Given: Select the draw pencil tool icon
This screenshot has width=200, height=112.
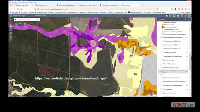Looking at the screenshot, I should pos(186,16).
